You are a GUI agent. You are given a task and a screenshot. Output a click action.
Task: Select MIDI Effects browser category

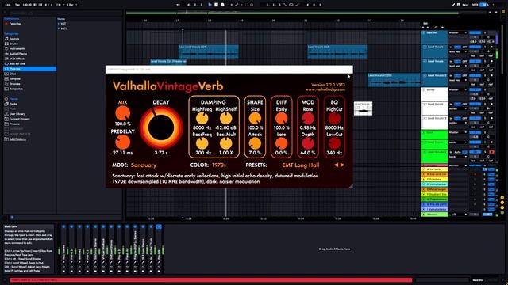tap(17, 59)
